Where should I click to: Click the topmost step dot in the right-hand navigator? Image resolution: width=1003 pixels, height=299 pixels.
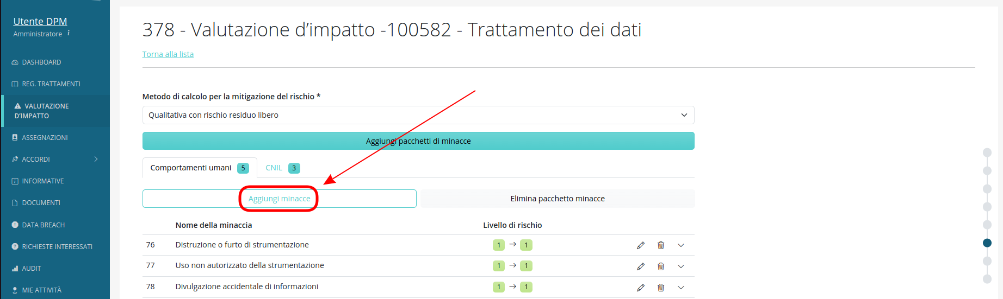pyautogui.click(x=987, y=152)
